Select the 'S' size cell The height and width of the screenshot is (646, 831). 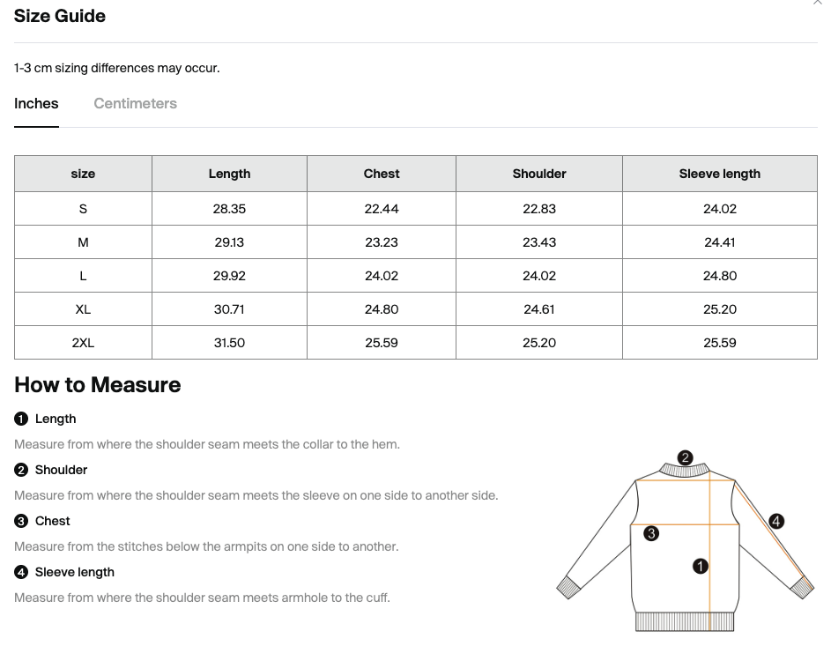click(x=83, y=209)
